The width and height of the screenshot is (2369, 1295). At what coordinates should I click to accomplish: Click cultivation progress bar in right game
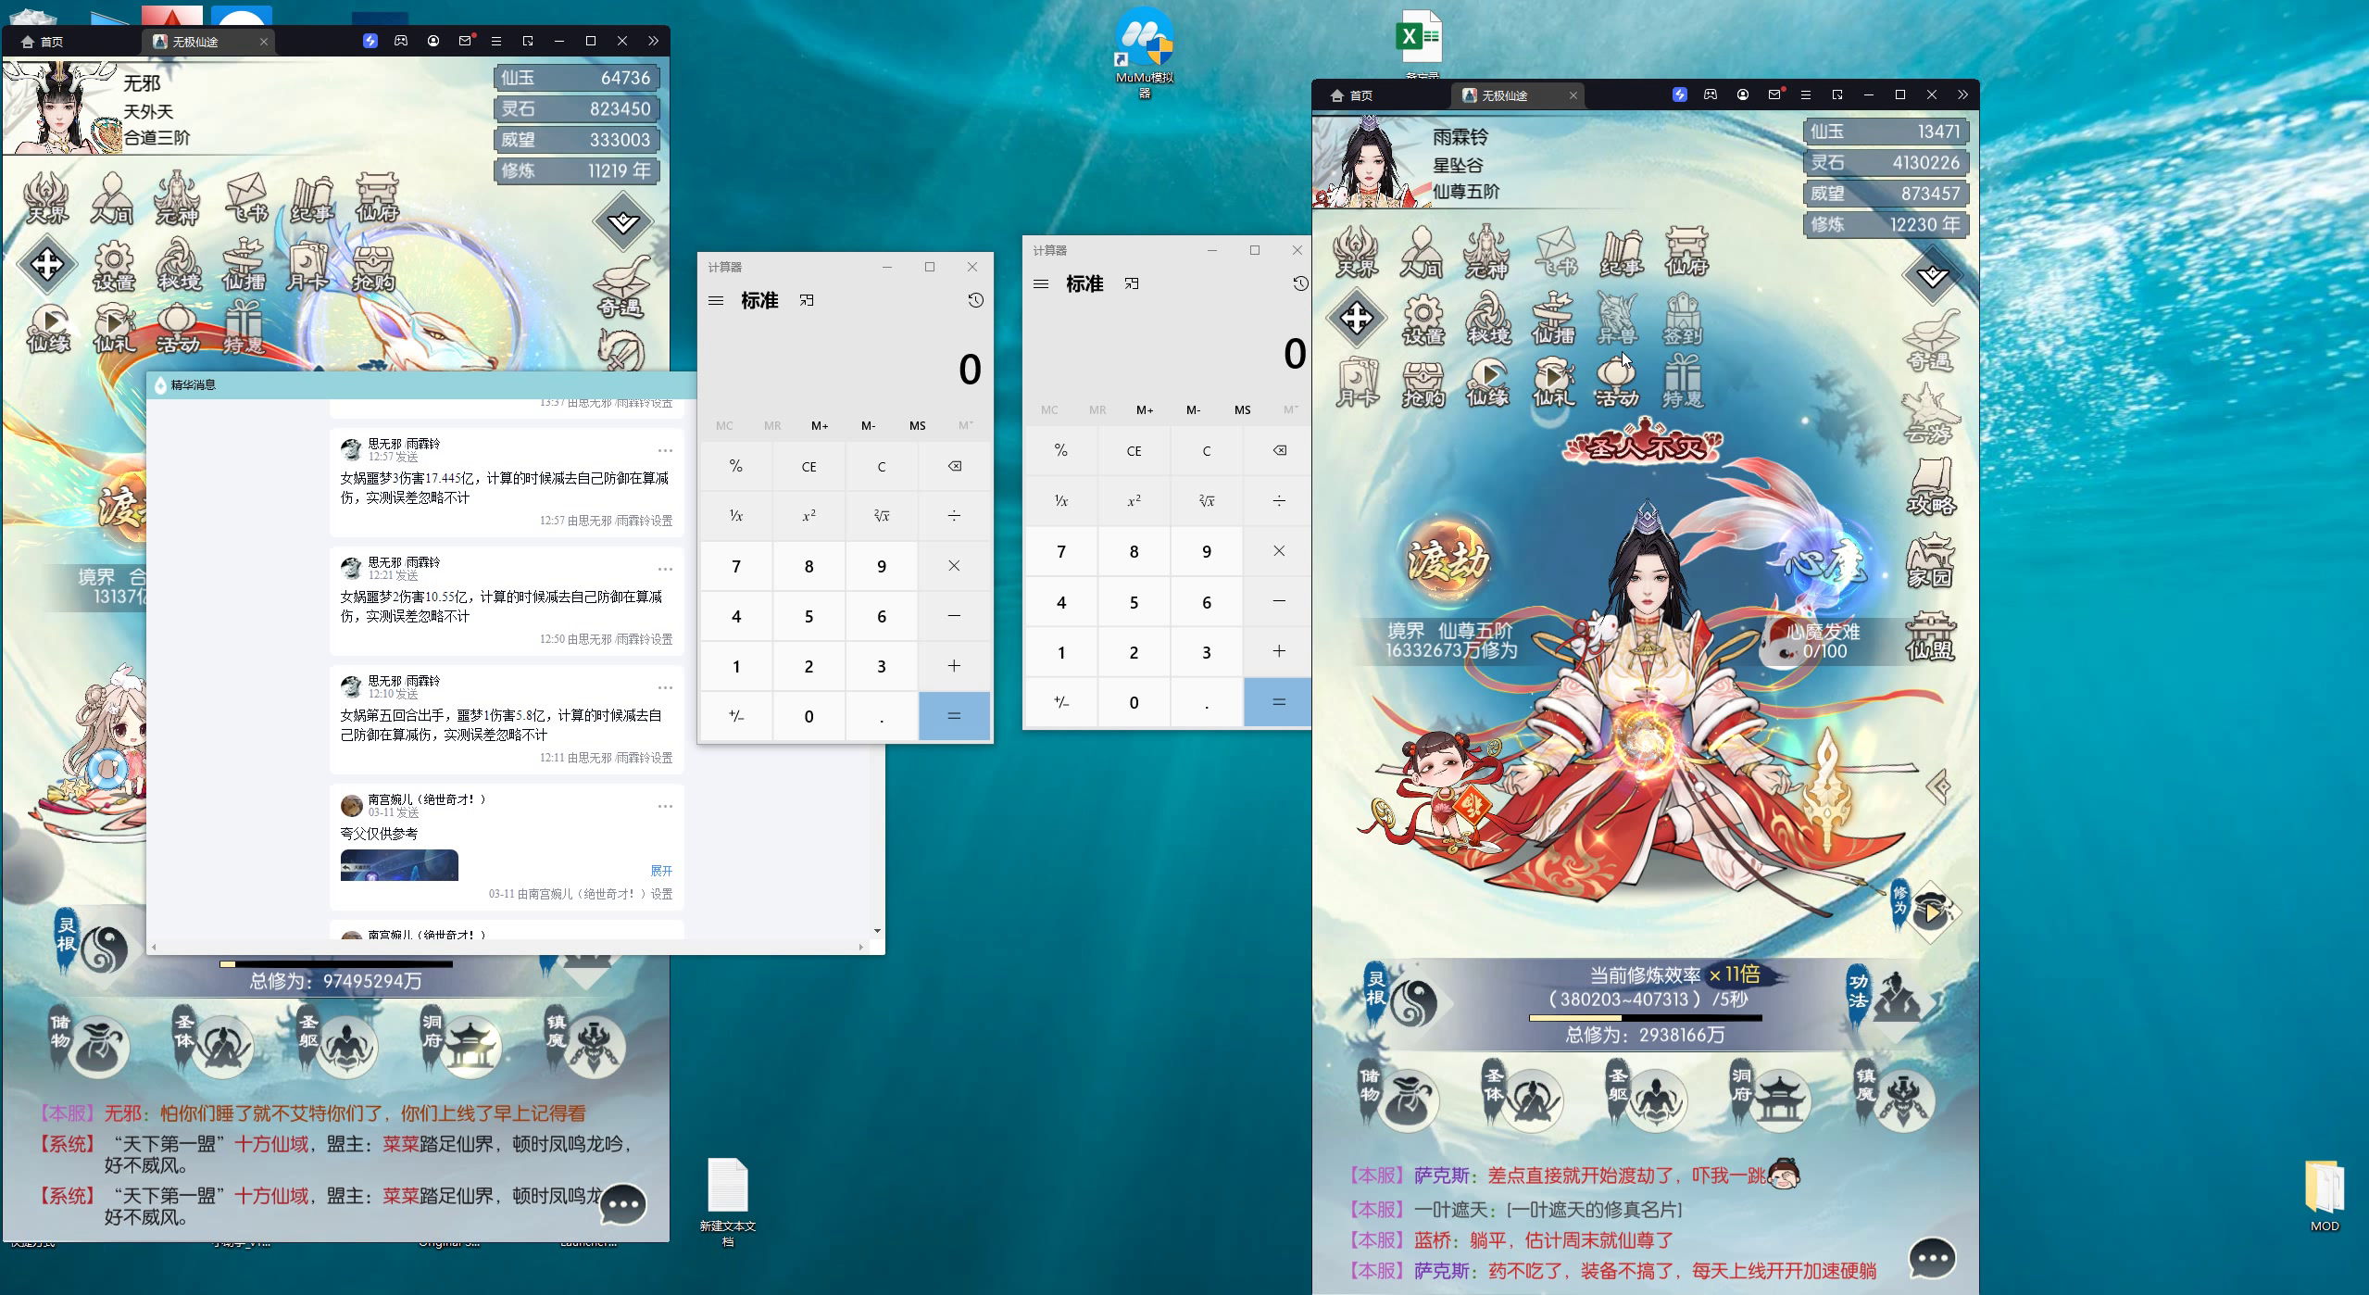[x=1646, y=1018]
